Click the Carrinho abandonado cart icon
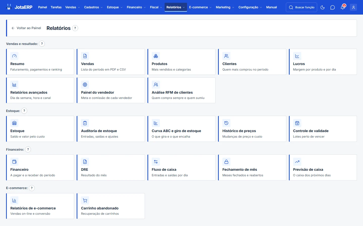Image resolution: width=363 pixels, height=226 pixels. [85, 200]
